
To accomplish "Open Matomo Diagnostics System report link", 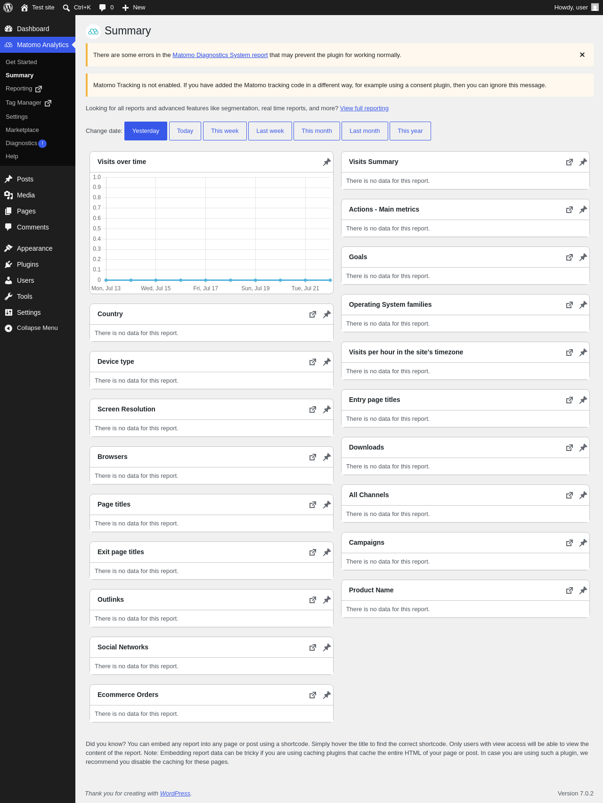I will click(220, 55).
